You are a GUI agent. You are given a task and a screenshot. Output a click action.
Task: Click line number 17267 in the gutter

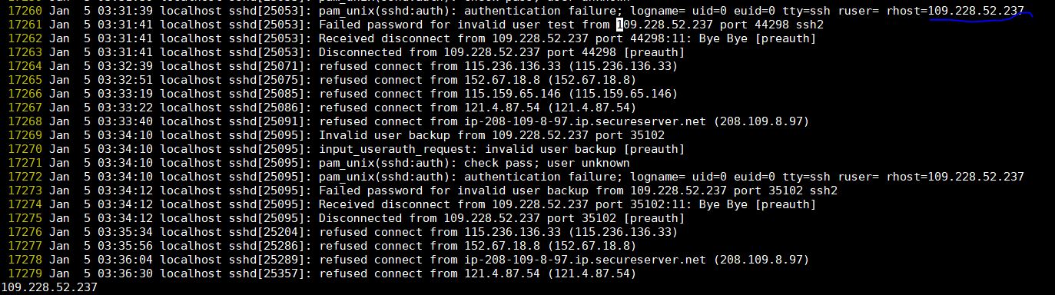(25, 108)
